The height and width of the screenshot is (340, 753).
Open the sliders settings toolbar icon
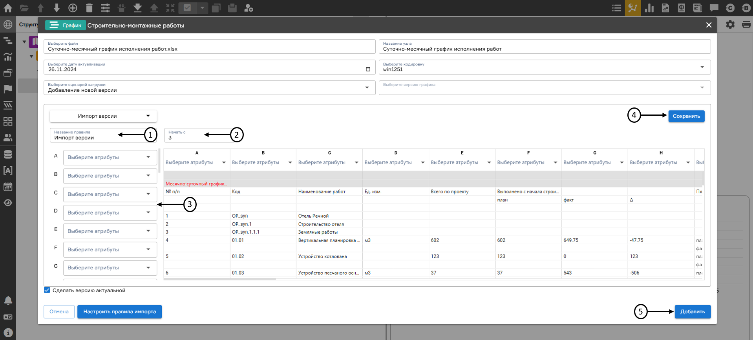[105, 8]
